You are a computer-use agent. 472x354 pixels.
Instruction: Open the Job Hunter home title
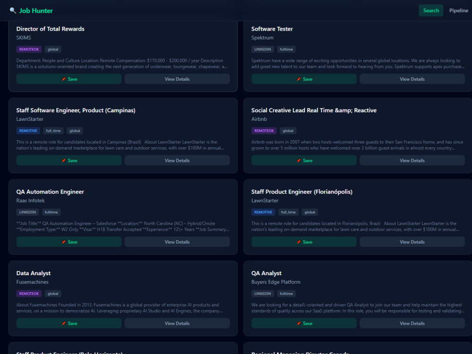[36, 10]
